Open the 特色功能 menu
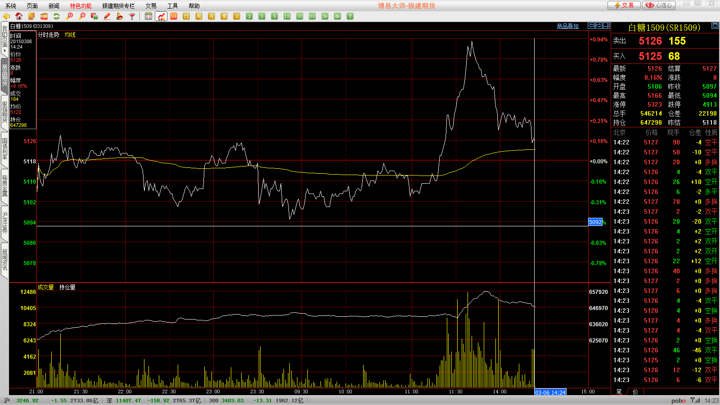 pos(81,6)
